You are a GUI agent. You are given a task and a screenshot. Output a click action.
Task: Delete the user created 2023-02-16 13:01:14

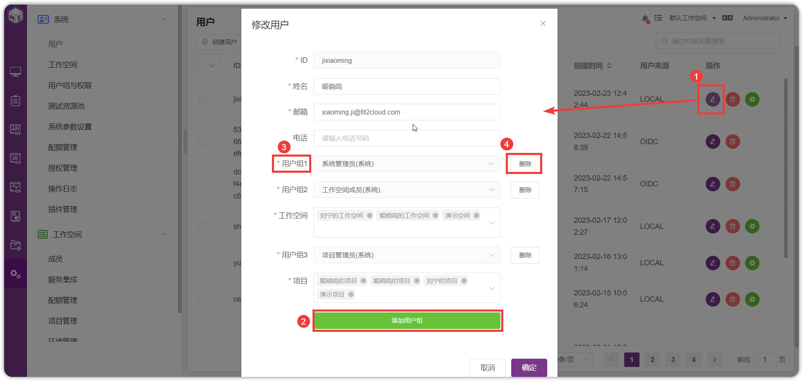(733, 263)
